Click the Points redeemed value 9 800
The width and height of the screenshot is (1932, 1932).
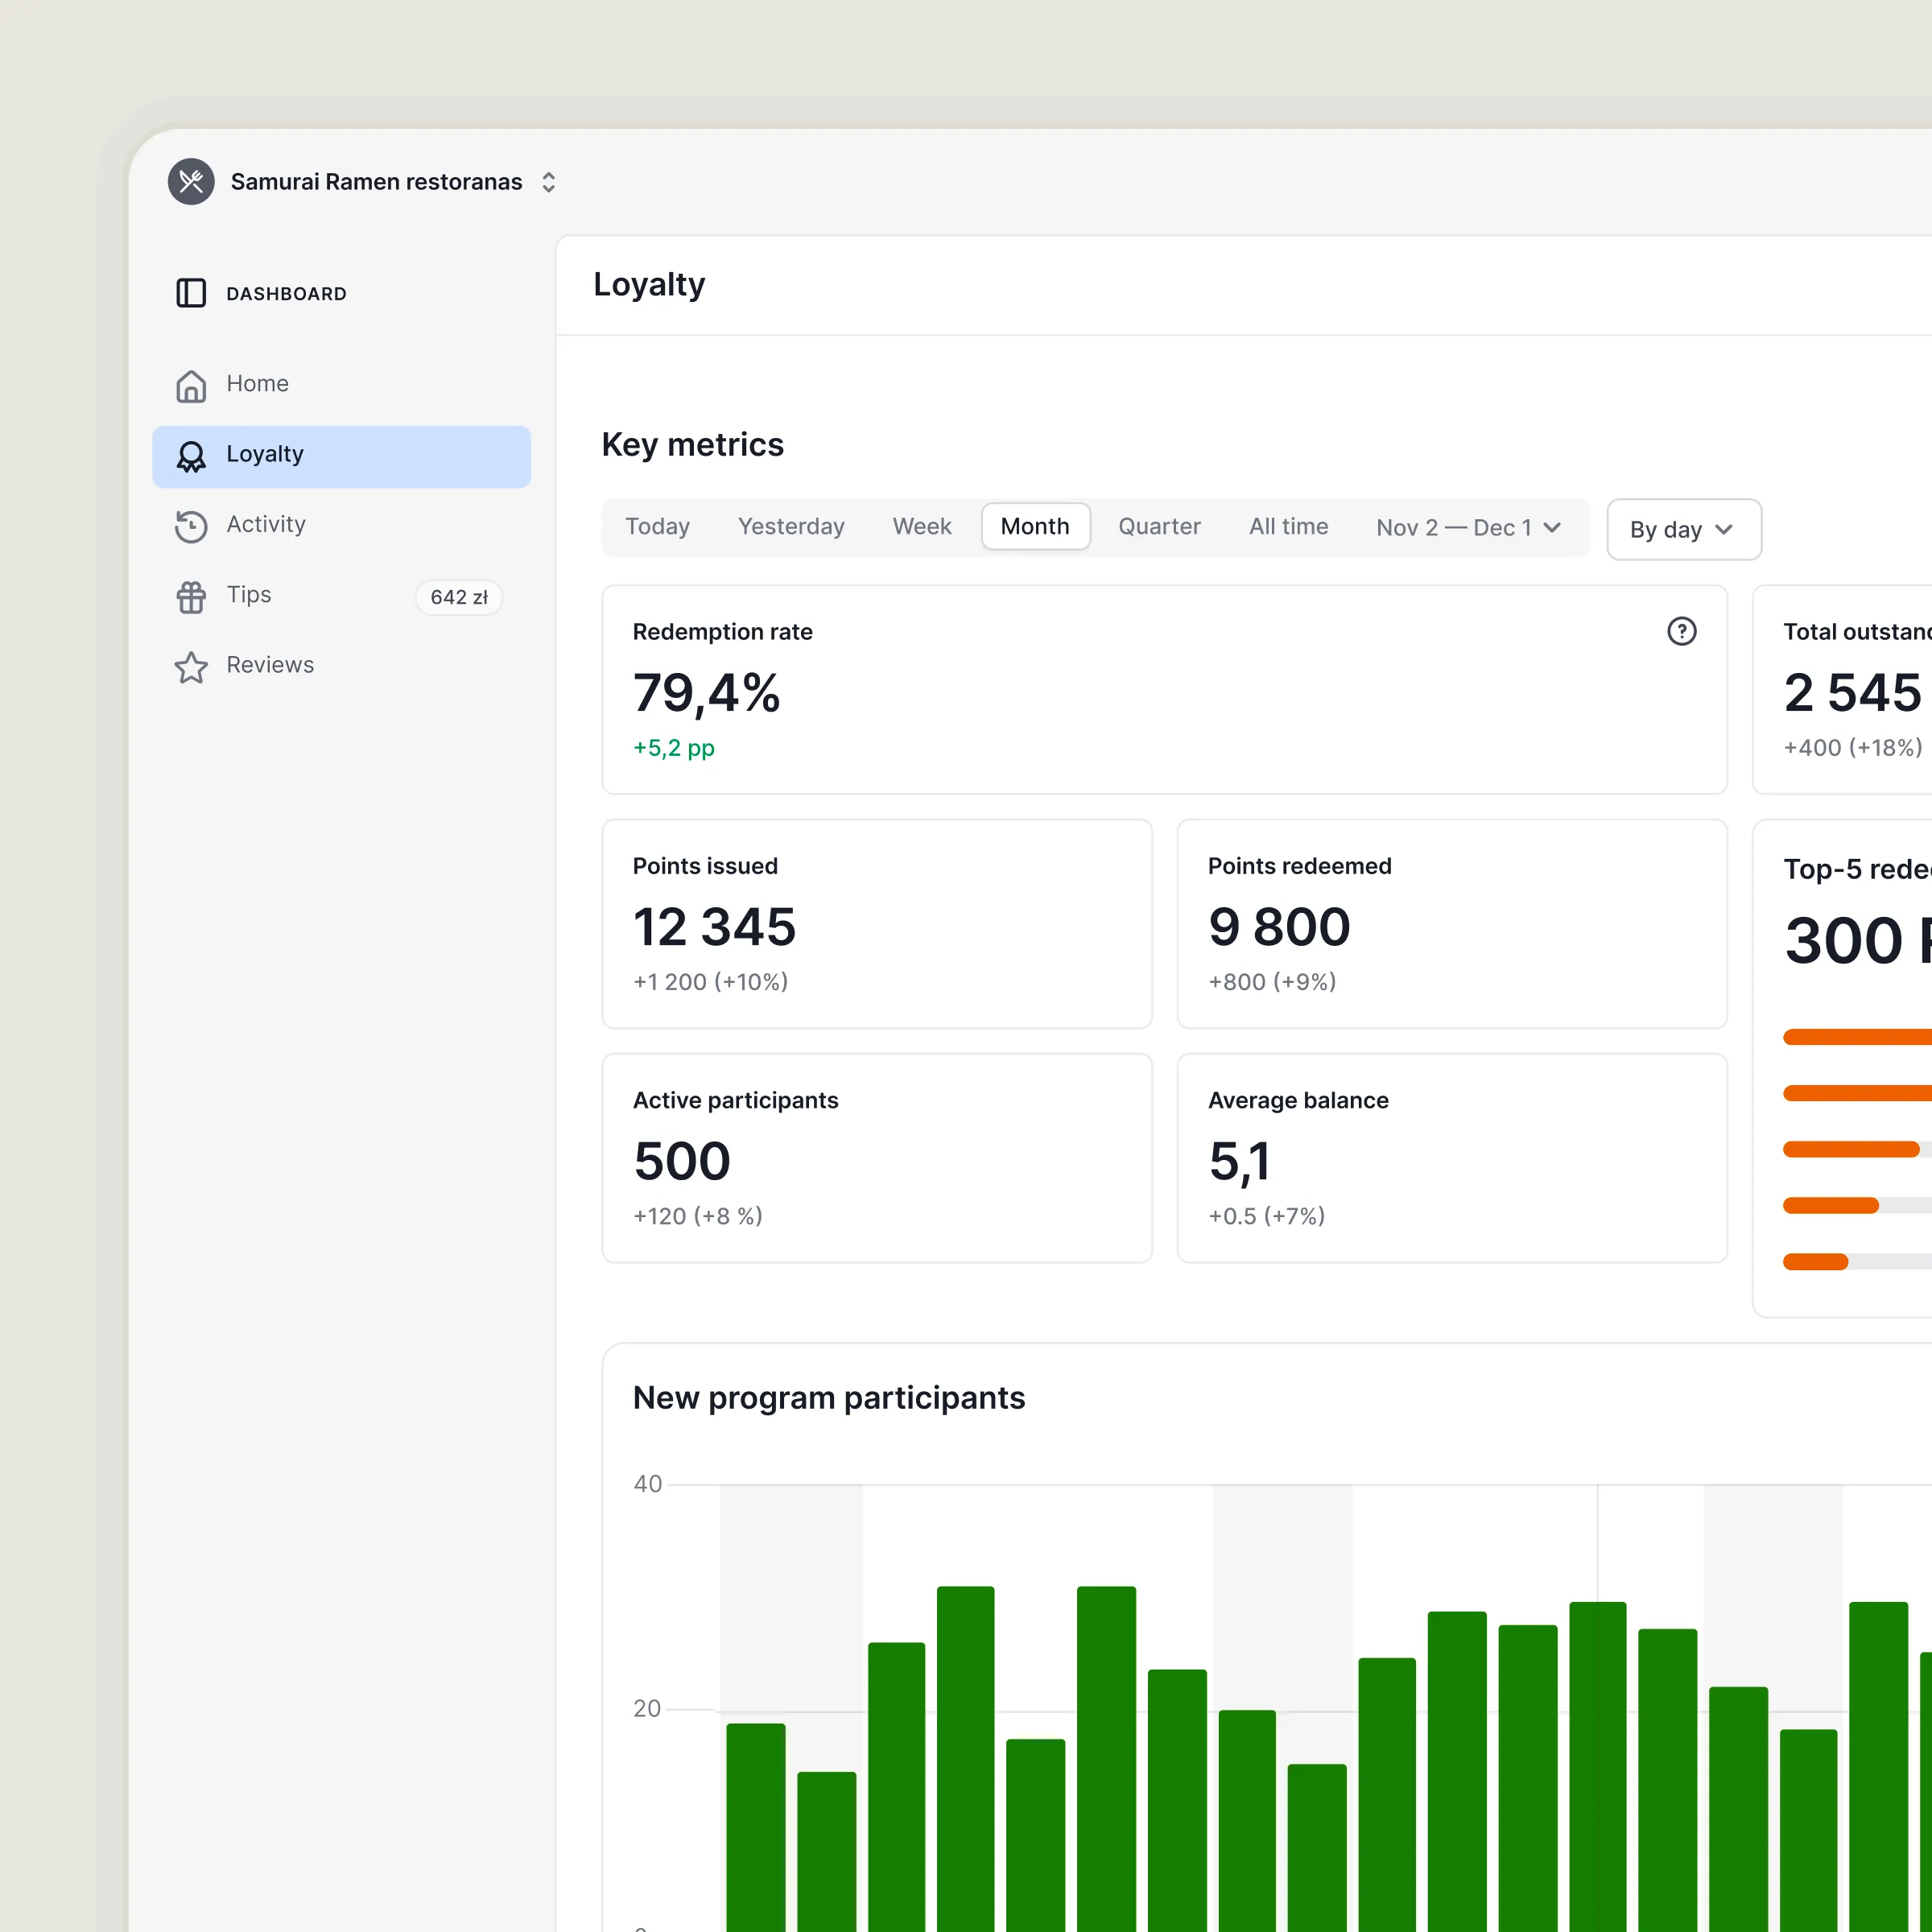tap(1279, 927)
